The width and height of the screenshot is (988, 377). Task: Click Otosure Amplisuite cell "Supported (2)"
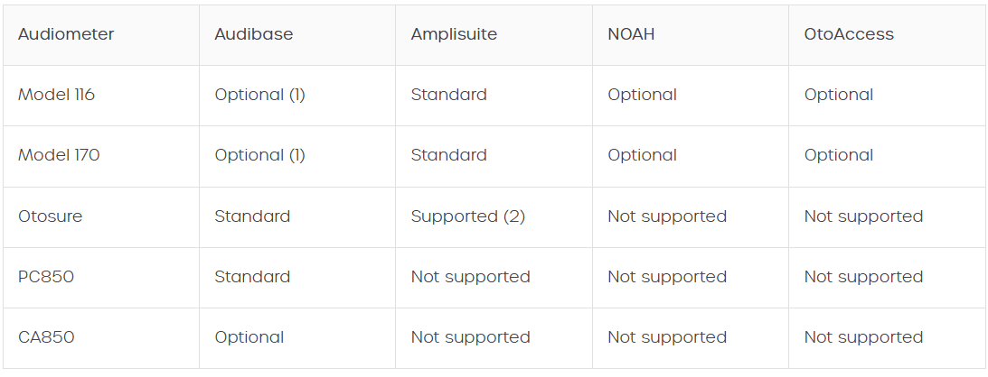click(x=468, y=216)
